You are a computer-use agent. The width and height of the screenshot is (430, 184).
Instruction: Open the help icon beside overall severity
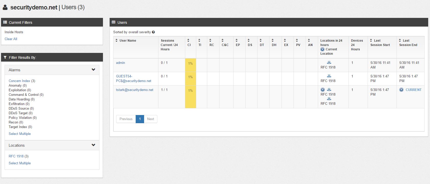tap(153, 32)
